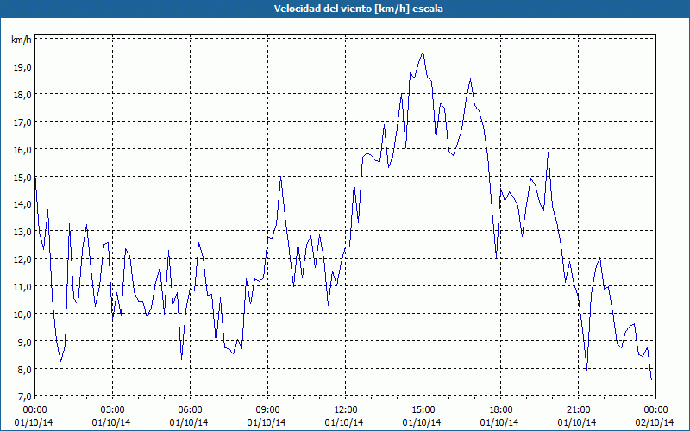Select the '06:00' time label
Viewport: 690px width, 431px height.
click(x=190, y=410)
